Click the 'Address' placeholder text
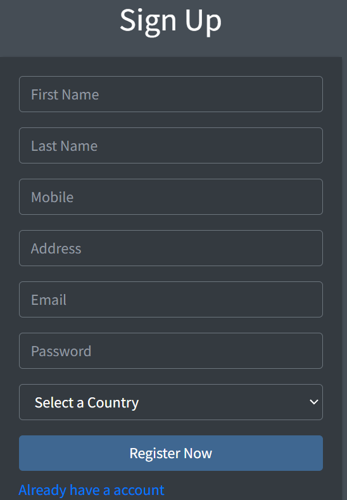Screen dimensions: 347x500 (x=56, y=248)
